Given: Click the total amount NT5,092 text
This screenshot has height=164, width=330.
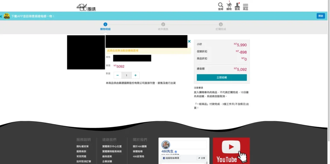Looking at the screenshot, I should 240,69.
